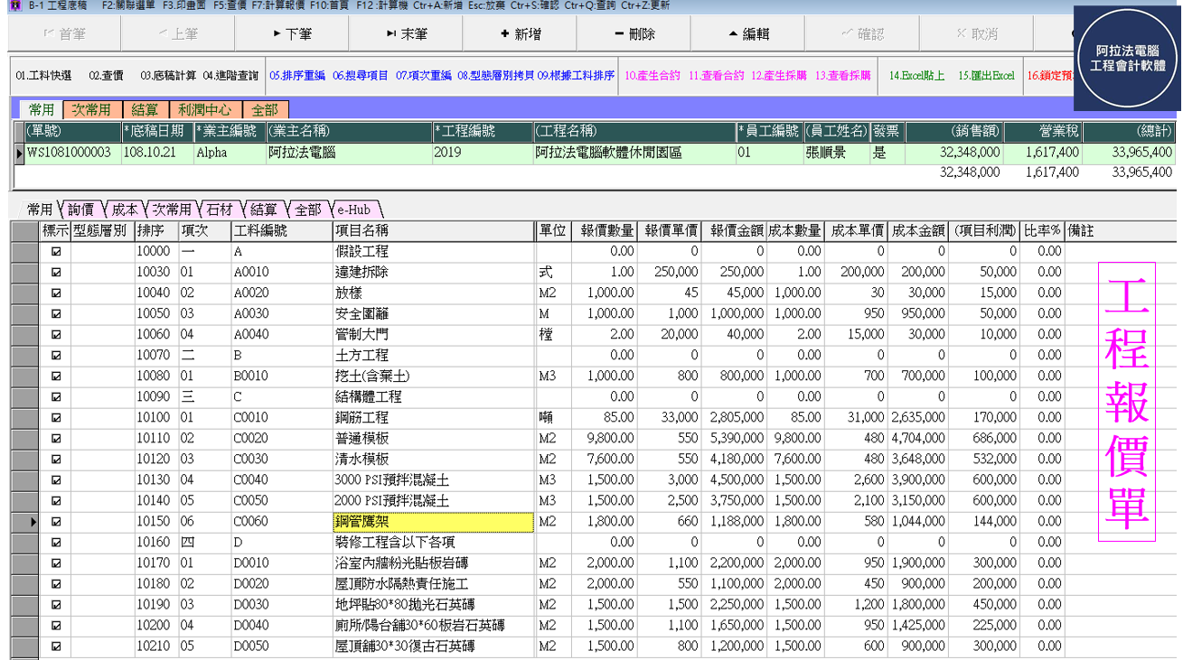The image size is (1183, 660).
Task: Switch to lower 石材 tab
Action: (219, 209)
